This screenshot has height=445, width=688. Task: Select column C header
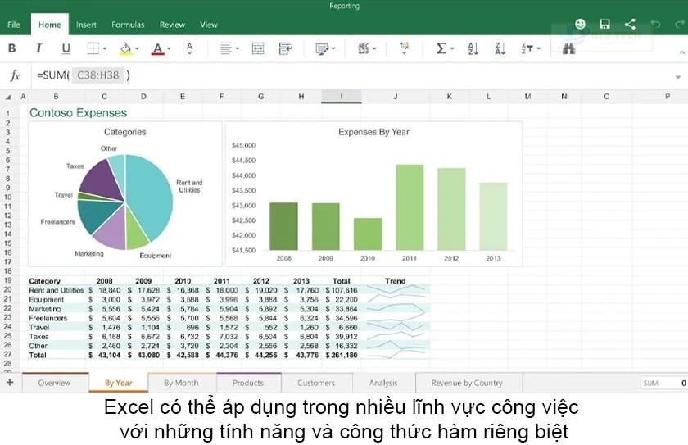(x=104, y=96)
